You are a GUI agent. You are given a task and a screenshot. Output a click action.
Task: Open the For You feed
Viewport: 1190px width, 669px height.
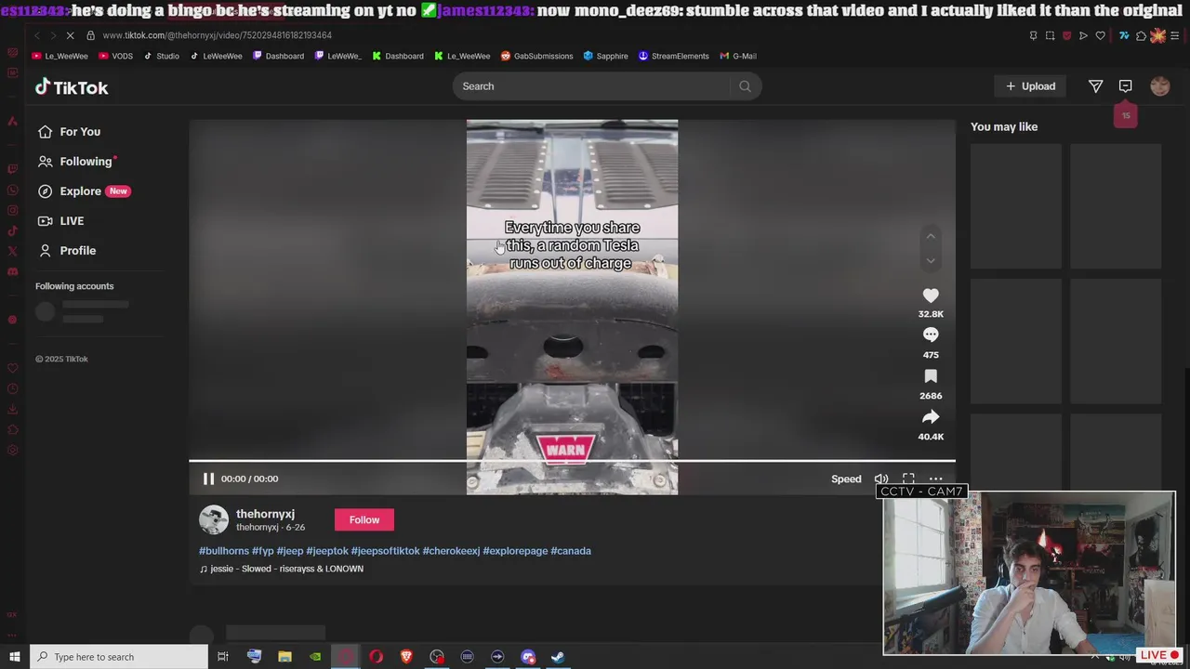coord(70,132)
